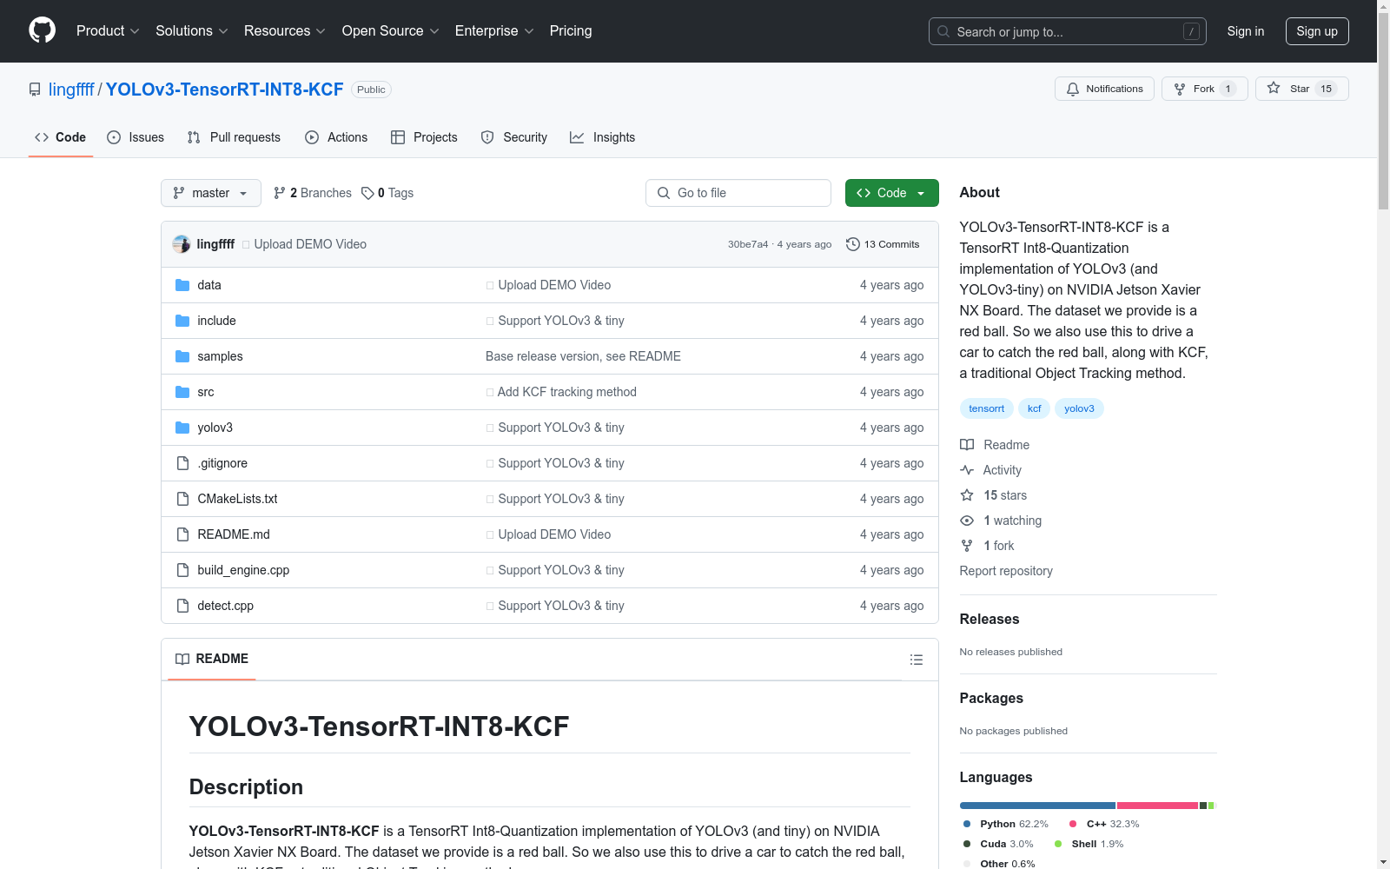This screenshot has width=1390, height=869.
Task: View 0 Tags
Action: coord(387,193)
